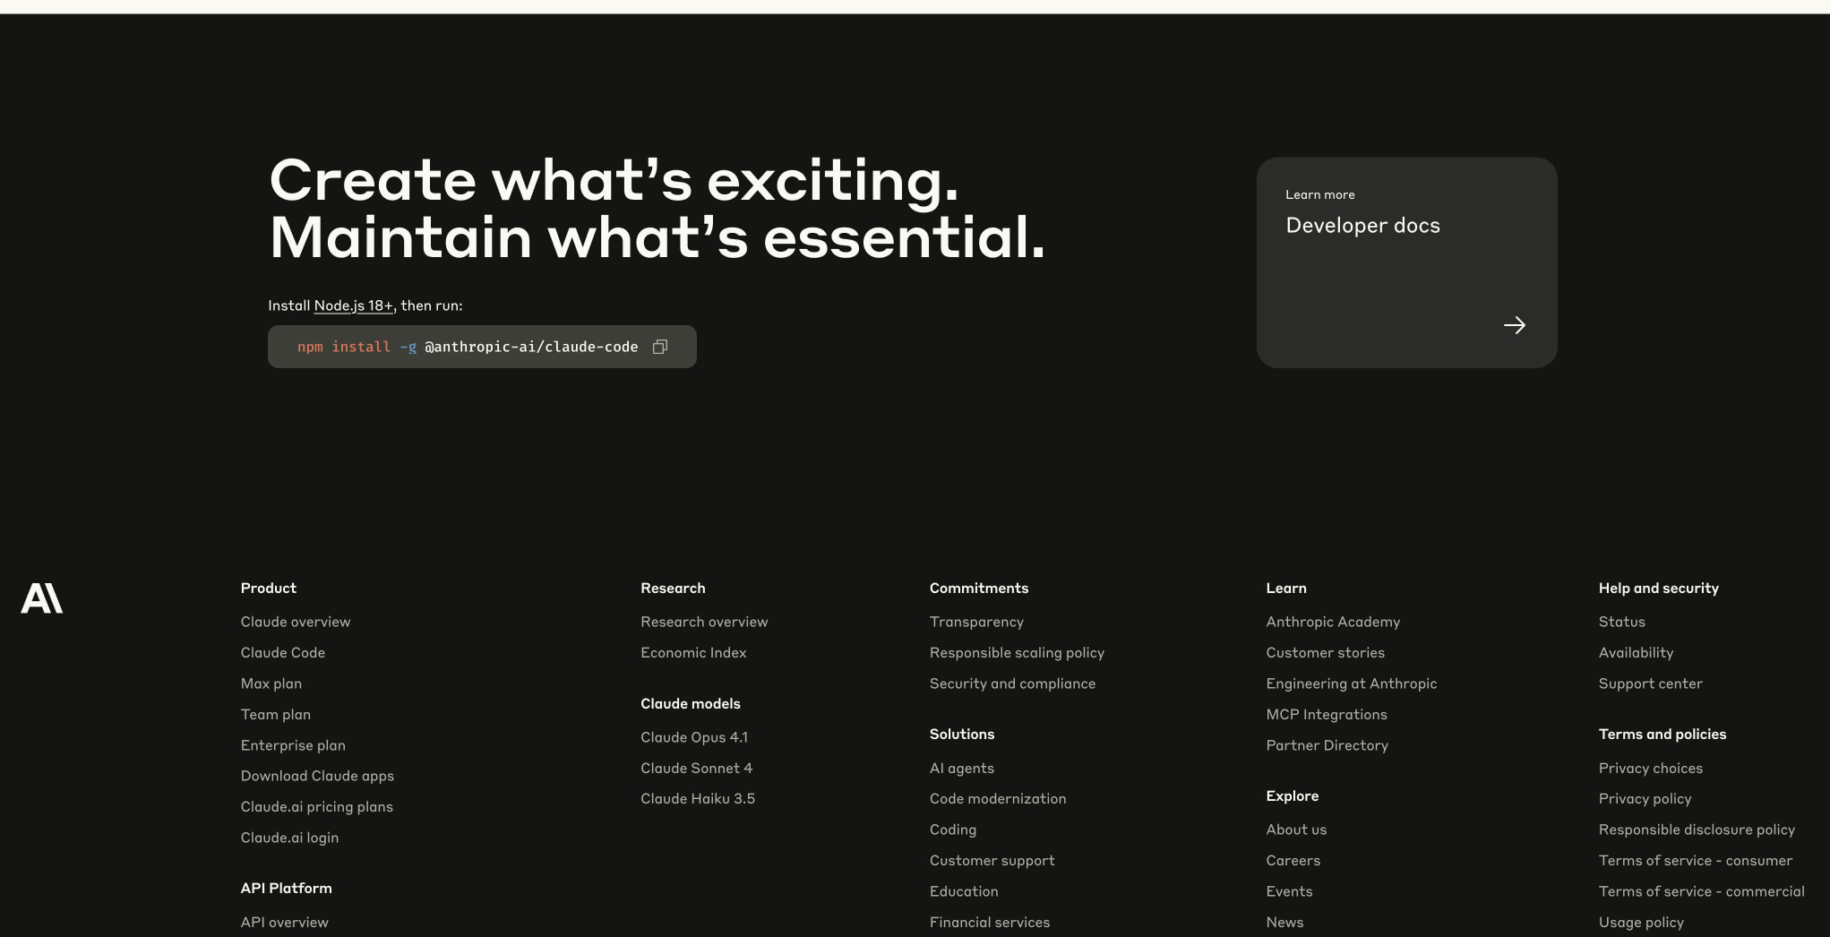Open the API overview link

tap(285, 922)
